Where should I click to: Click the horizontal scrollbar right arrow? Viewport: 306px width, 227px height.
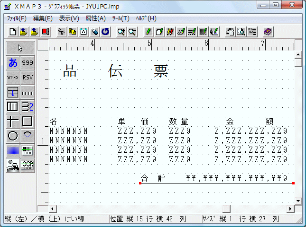click(290, 209)
